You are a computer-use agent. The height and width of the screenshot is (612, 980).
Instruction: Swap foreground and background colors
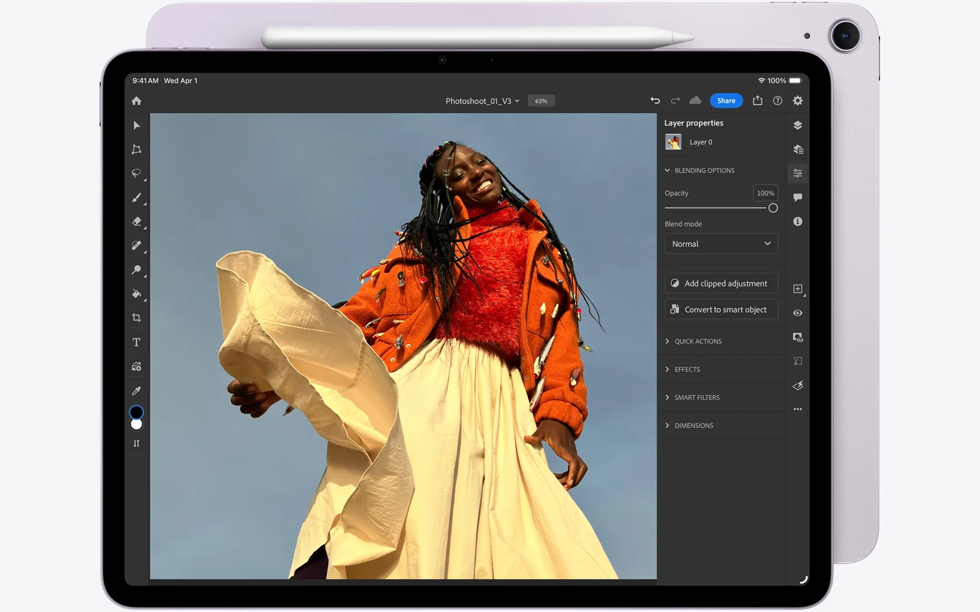coord(137,443)
